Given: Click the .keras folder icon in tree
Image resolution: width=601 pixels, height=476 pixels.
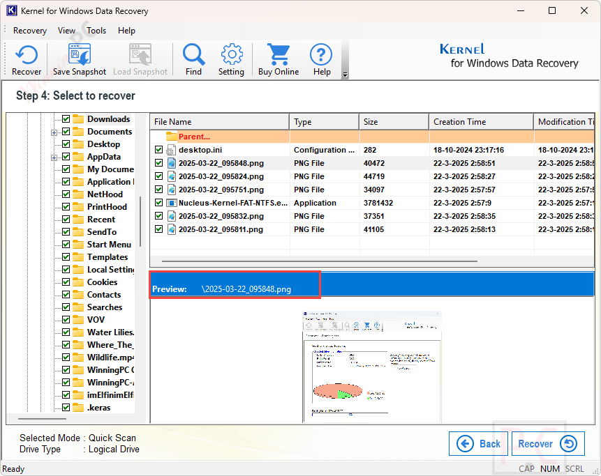Looking at the screenshot, I should coord(78,408).
